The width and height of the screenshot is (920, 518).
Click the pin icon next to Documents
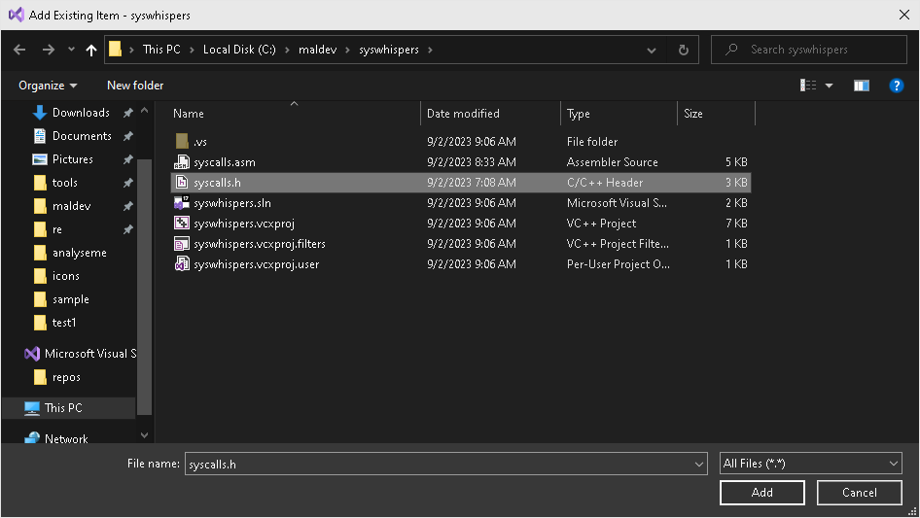point(128,136)
